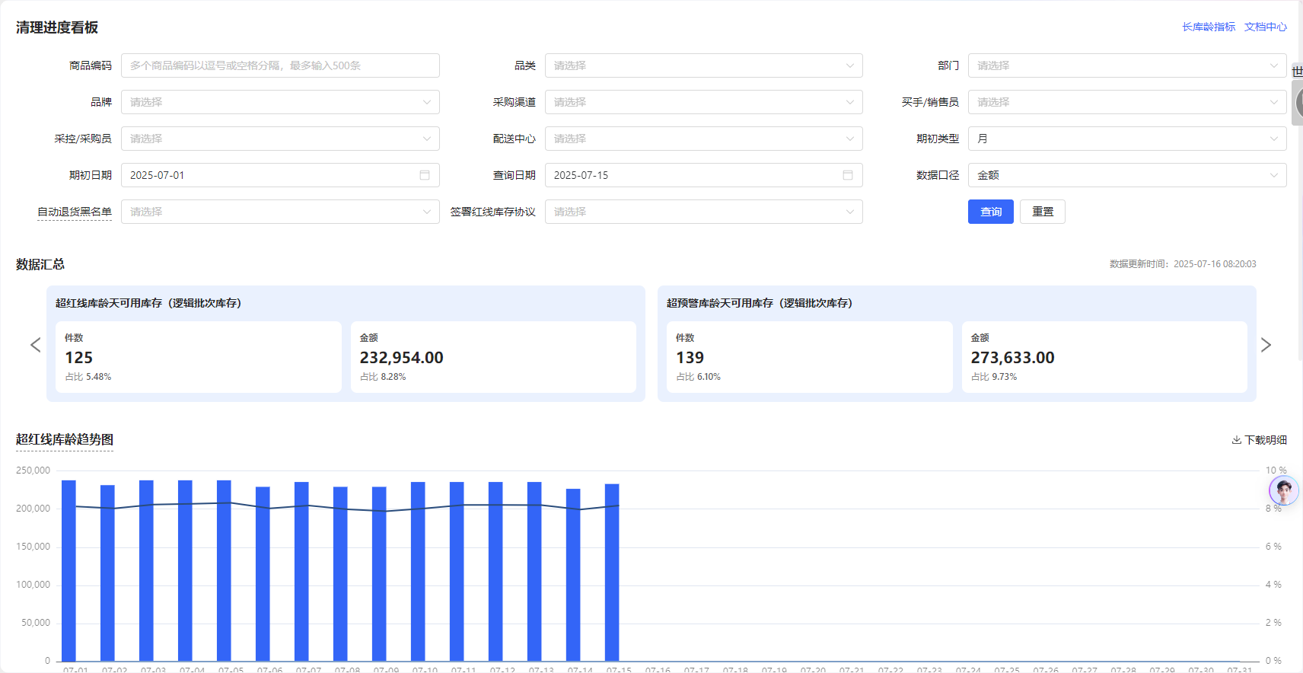Viewport: 1303px width, 673px height.
Task: Click the right carousel arrow in 数据汇总
Action: click(1266, 345)
